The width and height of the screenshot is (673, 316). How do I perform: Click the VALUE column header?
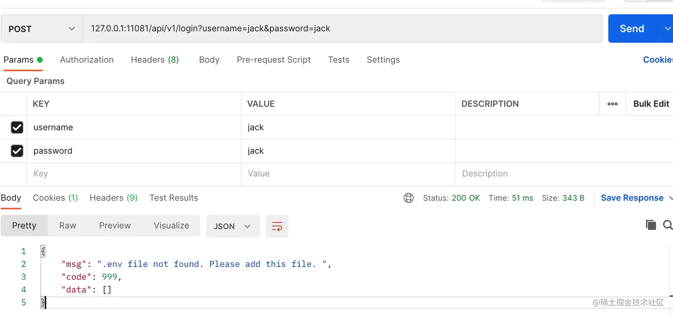pyautogui.click(x=261, y=104)
